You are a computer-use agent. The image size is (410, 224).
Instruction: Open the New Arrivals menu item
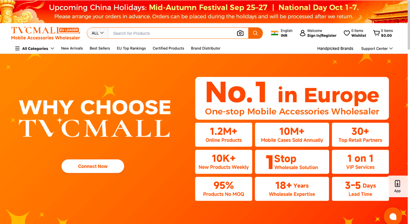click(x=72, y=48)
